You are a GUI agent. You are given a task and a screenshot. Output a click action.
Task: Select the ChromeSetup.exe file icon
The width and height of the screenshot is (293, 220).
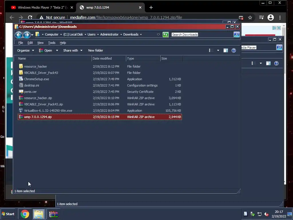21,79
